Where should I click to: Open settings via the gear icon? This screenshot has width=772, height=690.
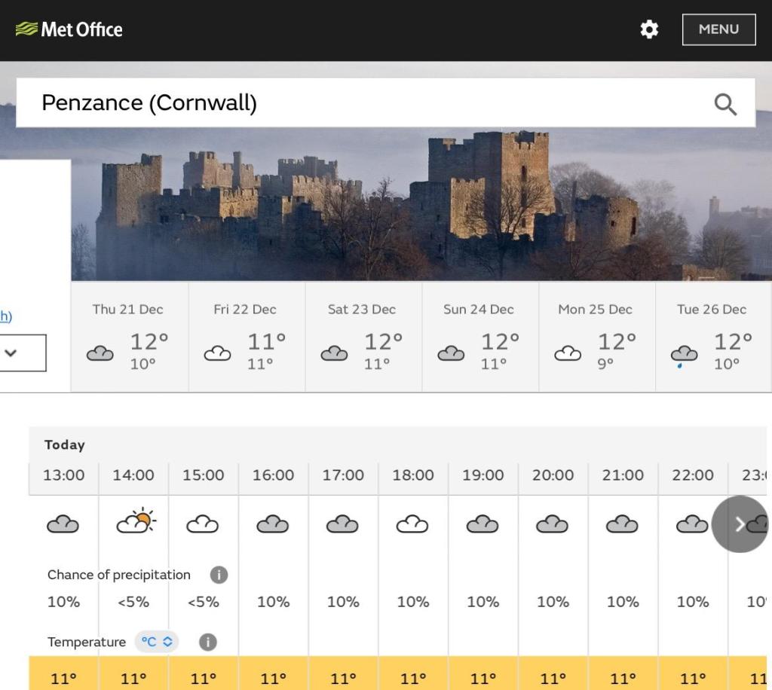pos(649,29)
